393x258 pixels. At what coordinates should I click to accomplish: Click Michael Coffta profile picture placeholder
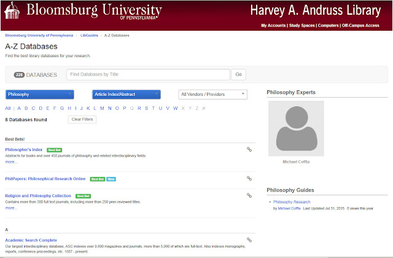pos(296,128)
